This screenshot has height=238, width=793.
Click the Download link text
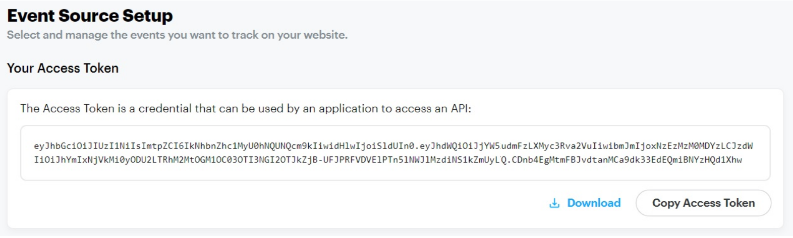tap(594, 203)
